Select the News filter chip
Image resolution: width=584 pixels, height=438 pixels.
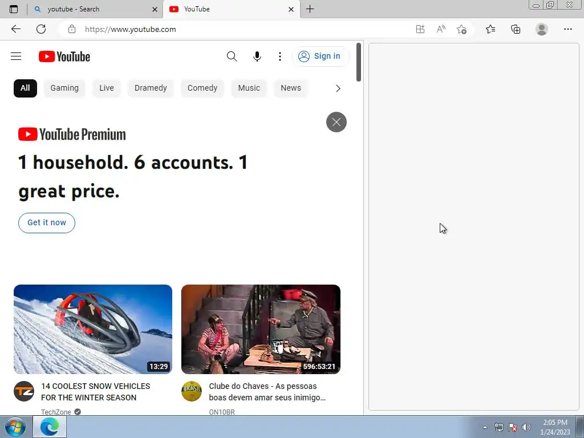pyautogui.click(x=290, y=88)
